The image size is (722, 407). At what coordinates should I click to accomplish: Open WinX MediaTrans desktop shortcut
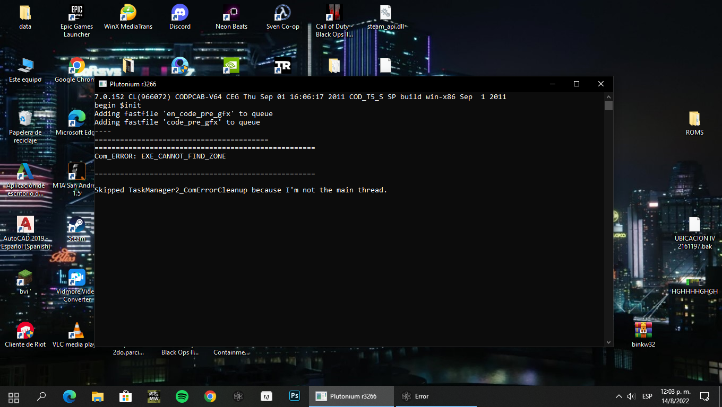tap(128, 17)
